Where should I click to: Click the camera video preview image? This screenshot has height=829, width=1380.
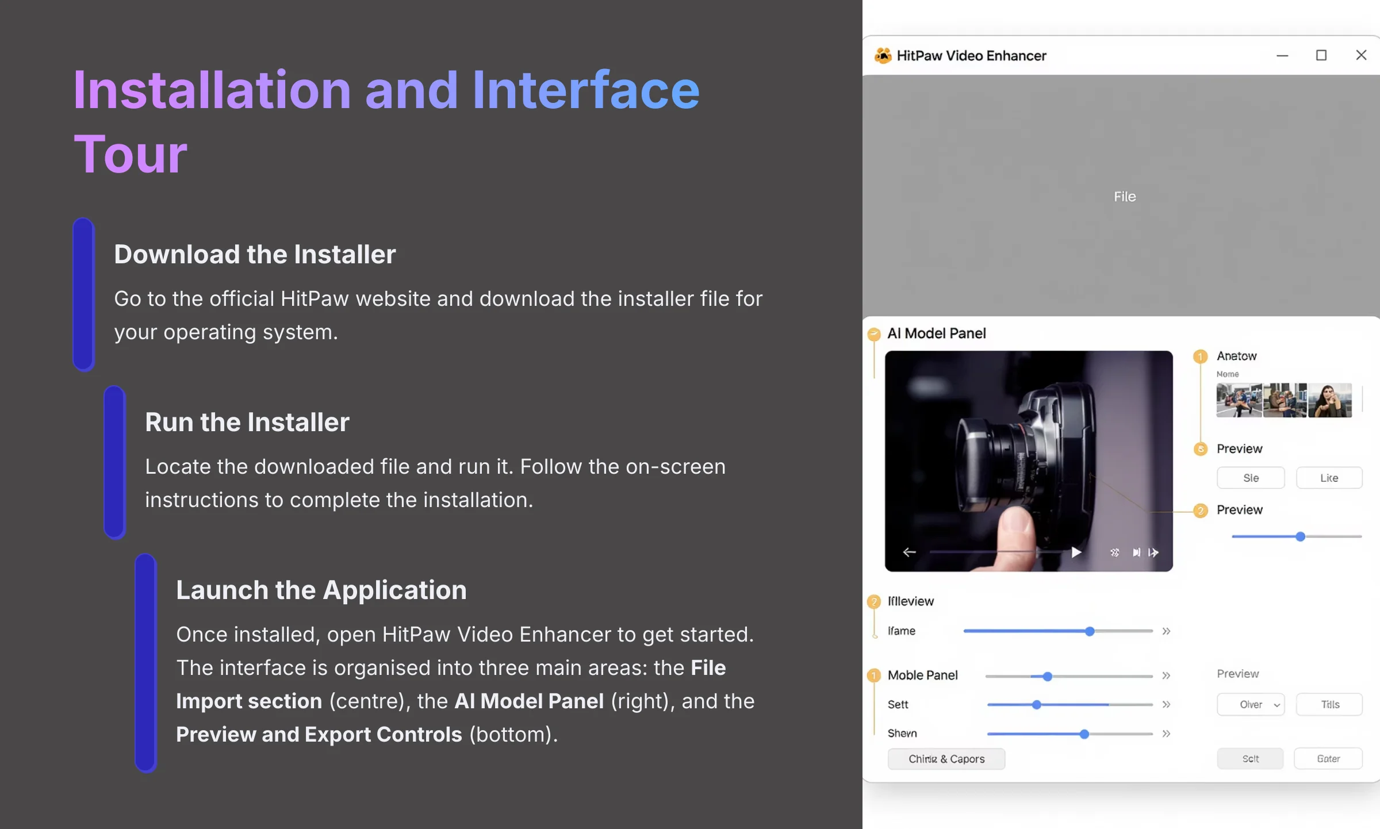(x=1029, y=460)
